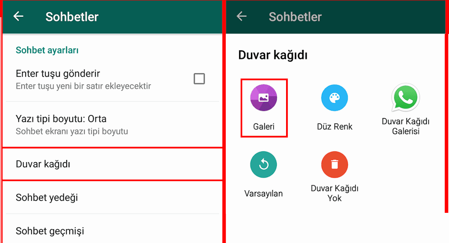The image size is (449, 243).
Task: Open the Duvar kağıdı menu entry
Action: 112,164
